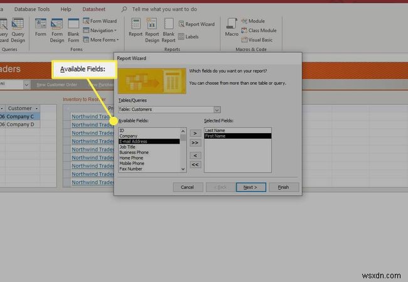Switch to the Datasheet tab
This screenshot has height=282, width=408.
tap(94, 9)
